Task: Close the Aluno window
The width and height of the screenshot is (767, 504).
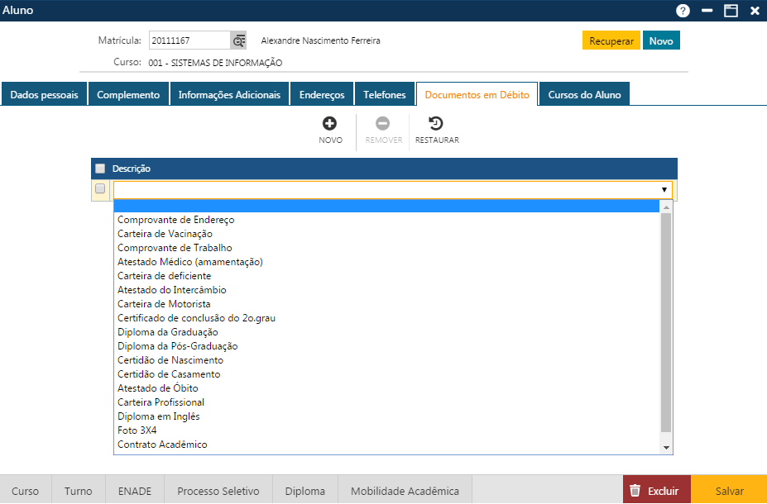Action: tap(755, 11)
